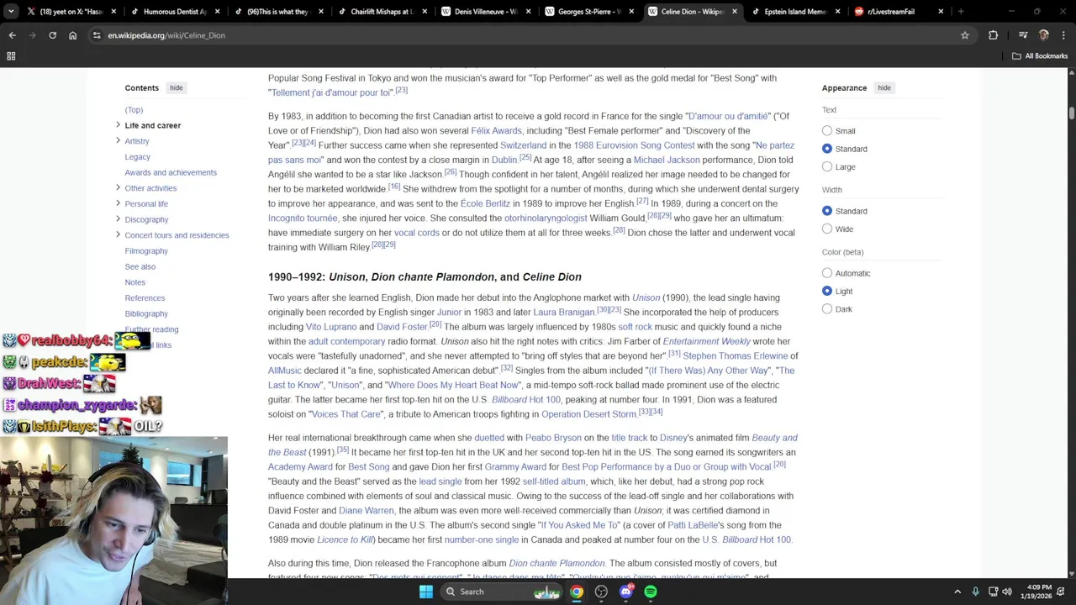Open OBS Studio from the taskbar
This screenshot has width=1076, height=605.
coord(601,592)
